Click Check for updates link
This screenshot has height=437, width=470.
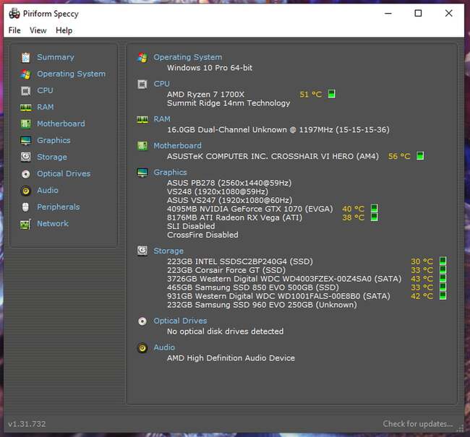pos(418,424)
